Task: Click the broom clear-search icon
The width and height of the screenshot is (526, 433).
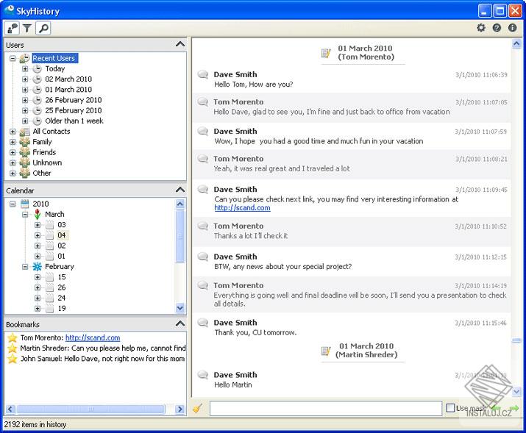Action: click(197, 408)
